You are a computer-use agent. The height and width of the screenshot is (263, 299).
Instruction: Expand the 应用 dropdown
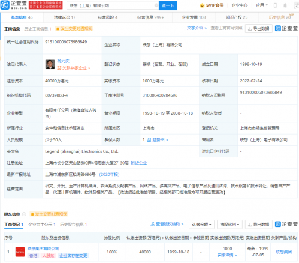click(x=262, y=5)
